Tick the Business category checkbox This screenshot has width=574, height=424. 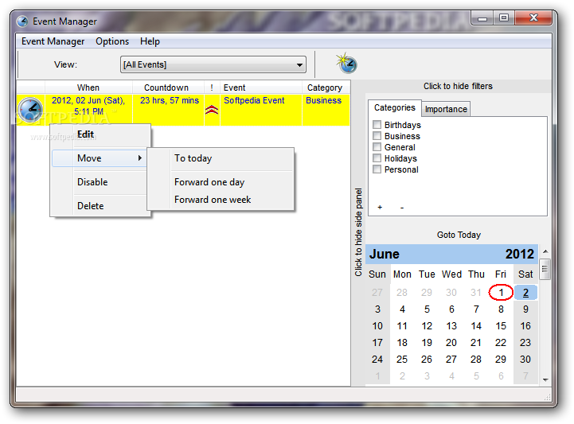coord(377,136)
